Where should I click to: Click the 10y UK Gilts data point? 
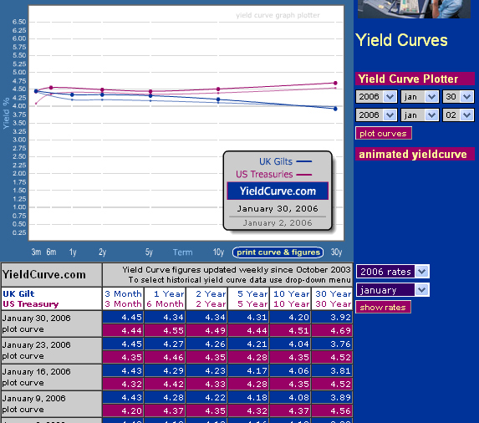click(x=218, y=99)
